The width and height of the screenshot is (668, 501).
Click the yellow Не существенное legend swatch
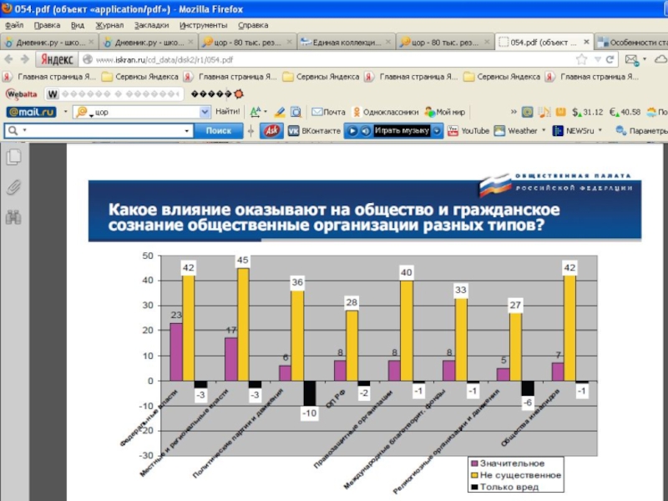coord(474,474)
